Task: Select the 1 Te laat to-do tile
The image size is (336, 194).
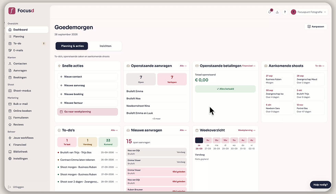Action: [x=67, y=142]
